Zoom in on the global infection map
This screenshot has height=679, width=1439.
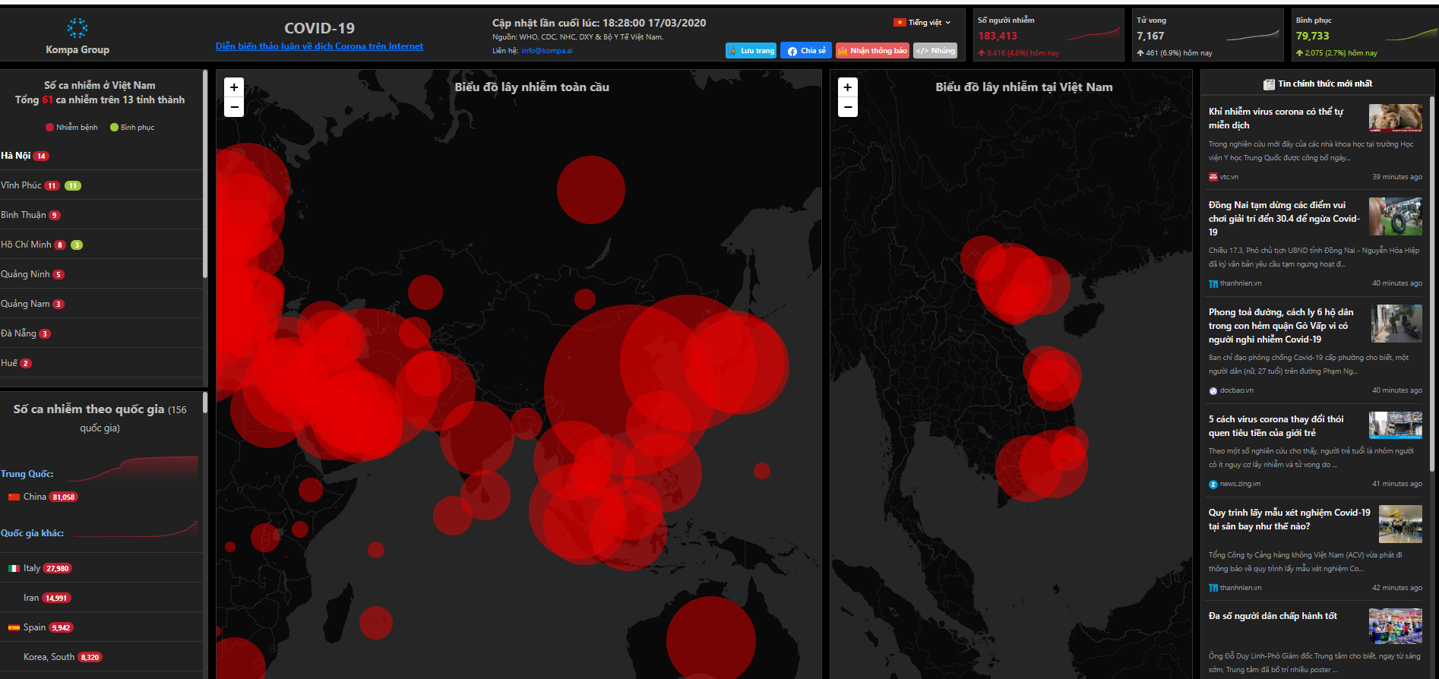pyautogui.click(x=234, y=87)
